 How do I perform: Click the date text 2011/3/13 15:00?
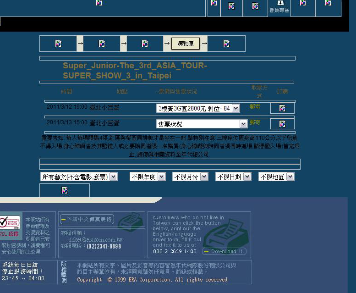coord(67,122)
